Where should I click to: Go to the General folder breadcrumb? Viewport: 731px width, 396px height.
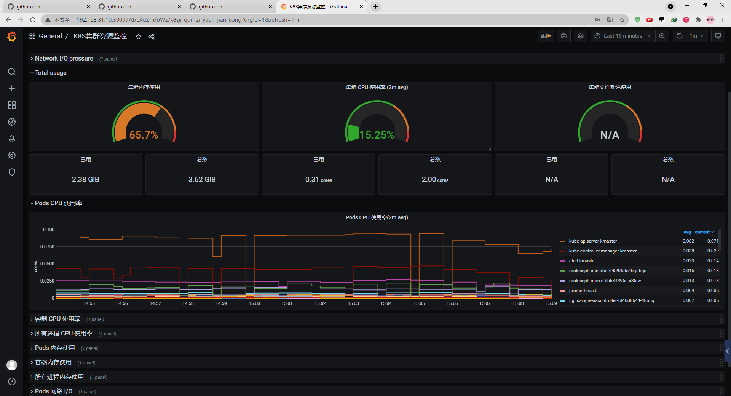point(50,36)
